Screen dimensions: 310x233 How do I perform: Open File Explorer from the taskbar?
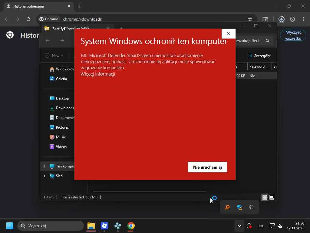coord(91,226)
